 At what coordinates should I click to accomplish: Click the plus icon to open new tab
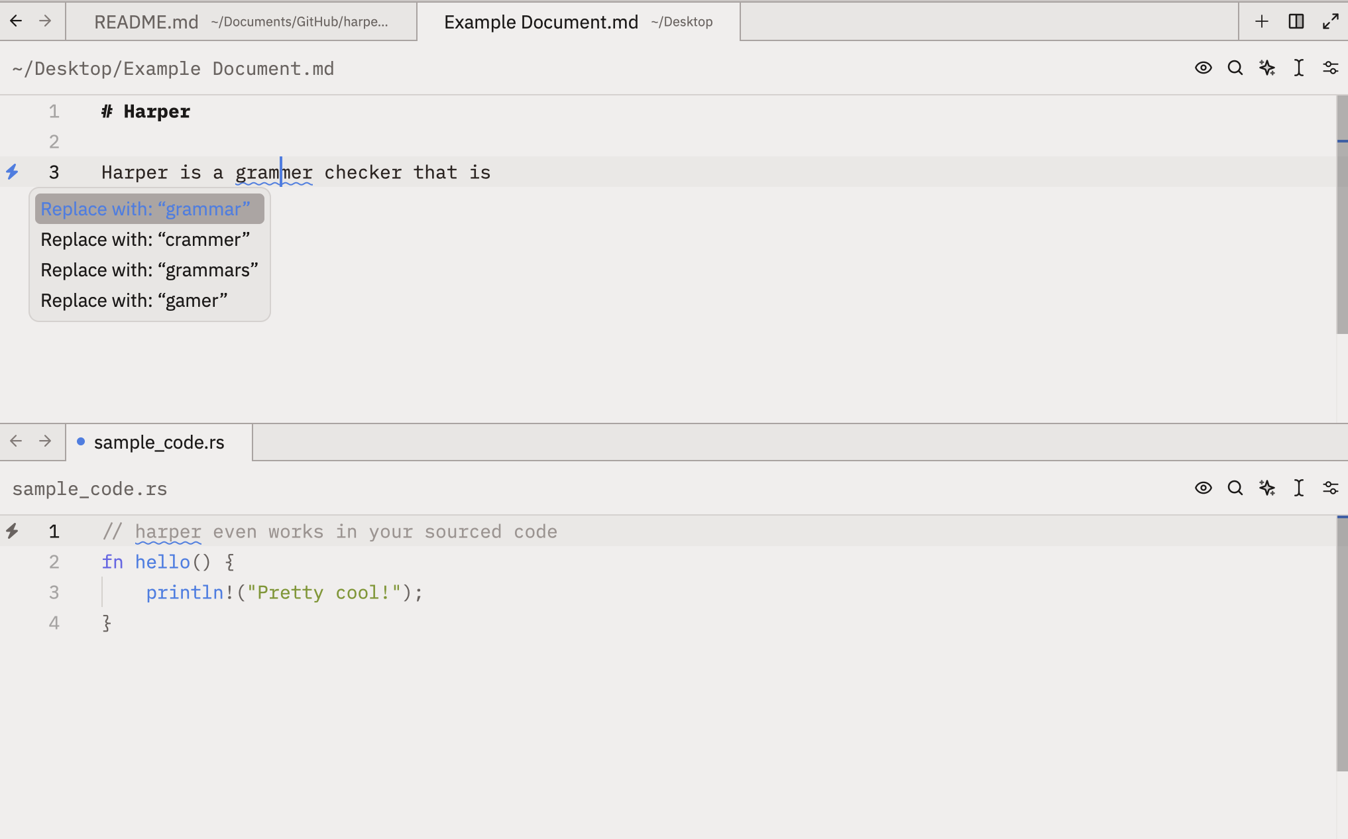coord(1262,21)
